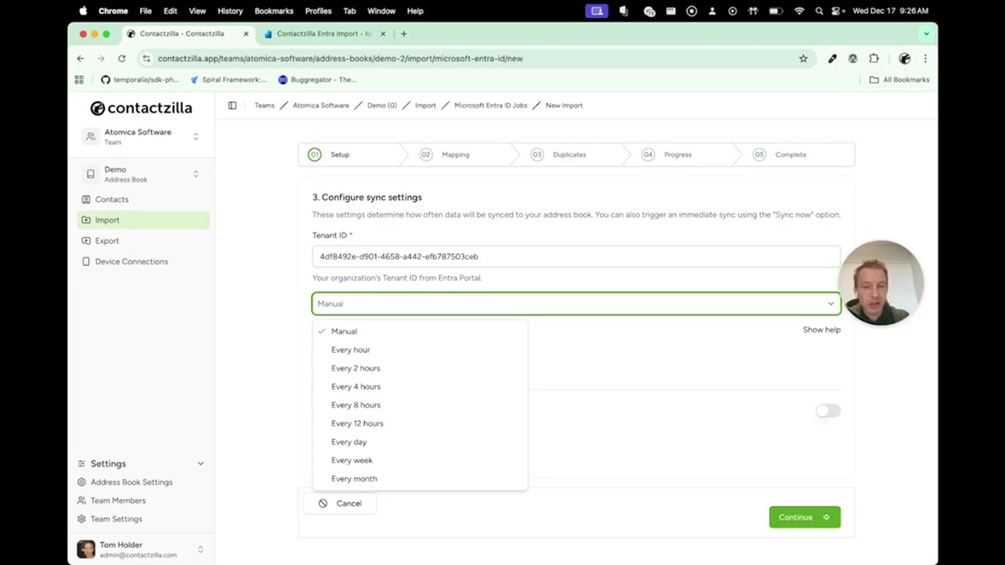Switch to the Contactzilla Entra Import tab
Image resolution: width=1005 pixels, height=565 pixels.
[x=323, y=34]
